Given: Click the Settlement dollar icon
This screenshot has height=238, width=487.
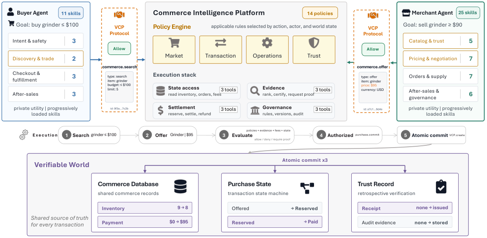Looking at the screenshot, I should tap(161, 110).
